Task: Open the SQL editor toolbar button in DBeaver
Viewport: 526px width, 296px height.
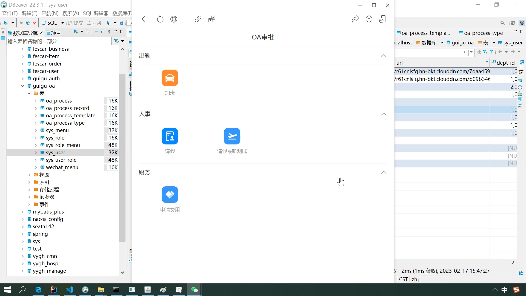Action: point(50,23)
